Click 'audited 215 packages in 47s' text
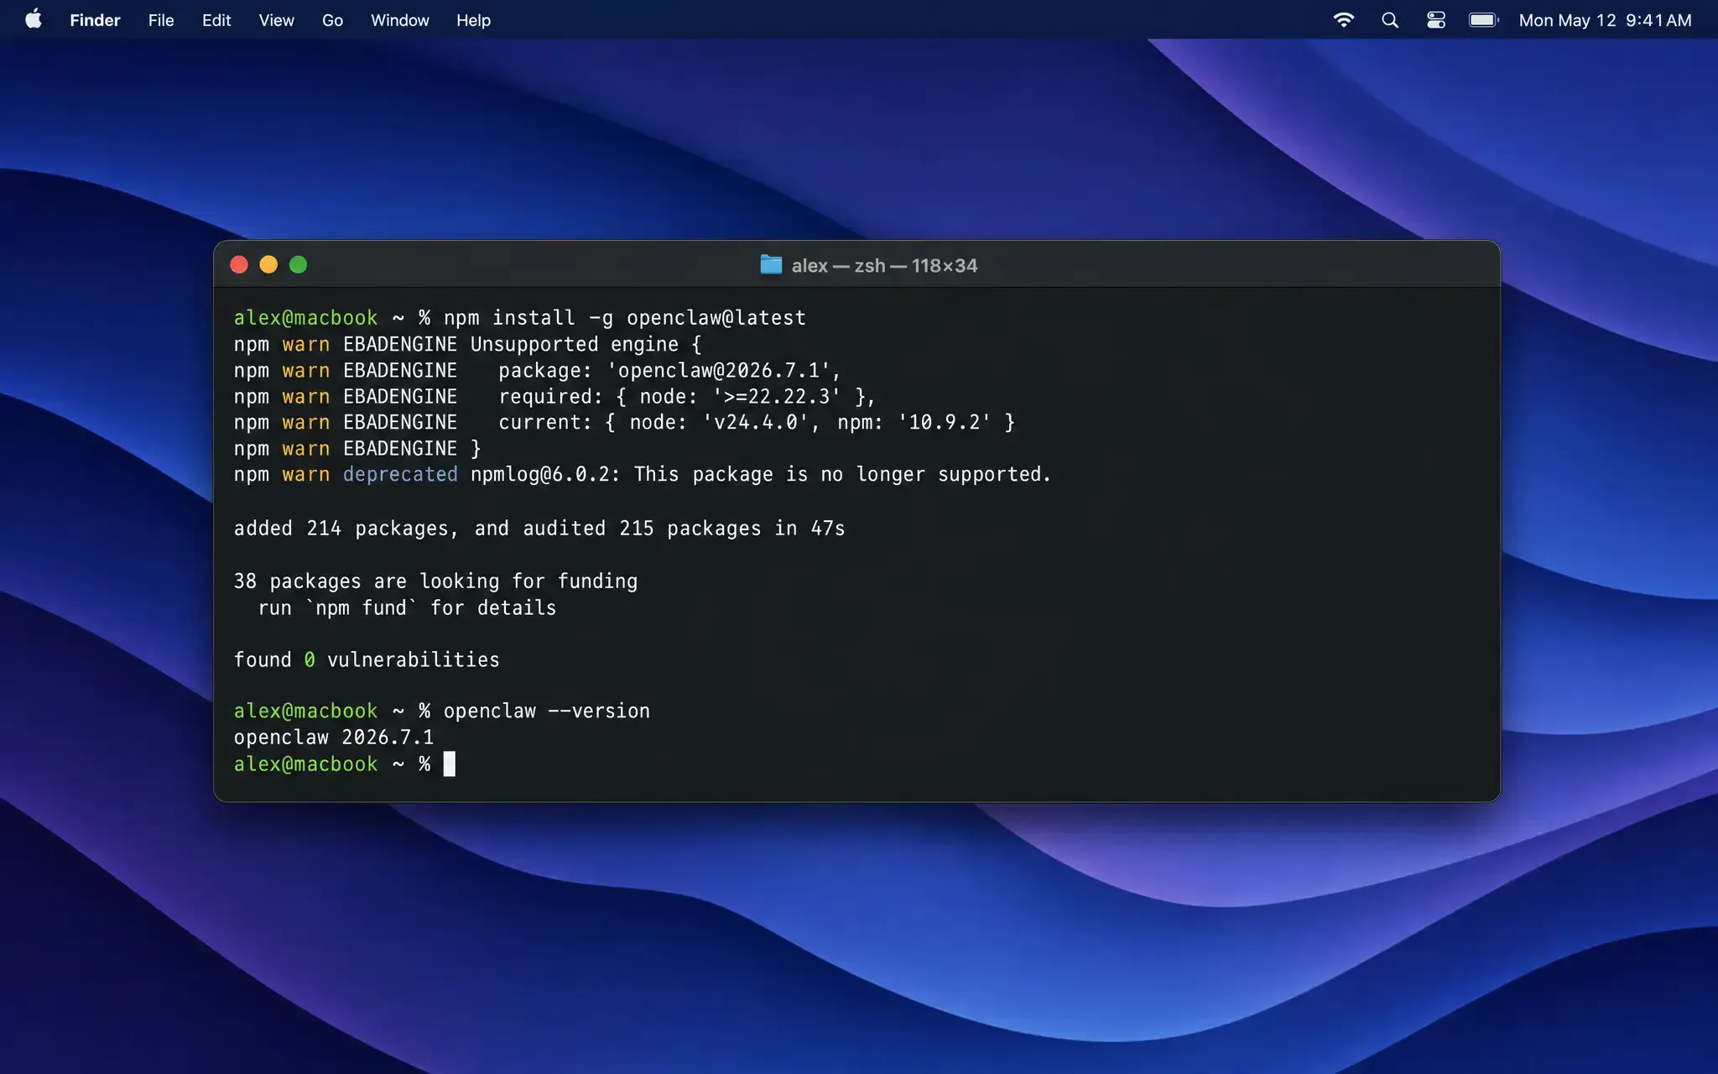 pyautogui.click(x=684, y=529)
